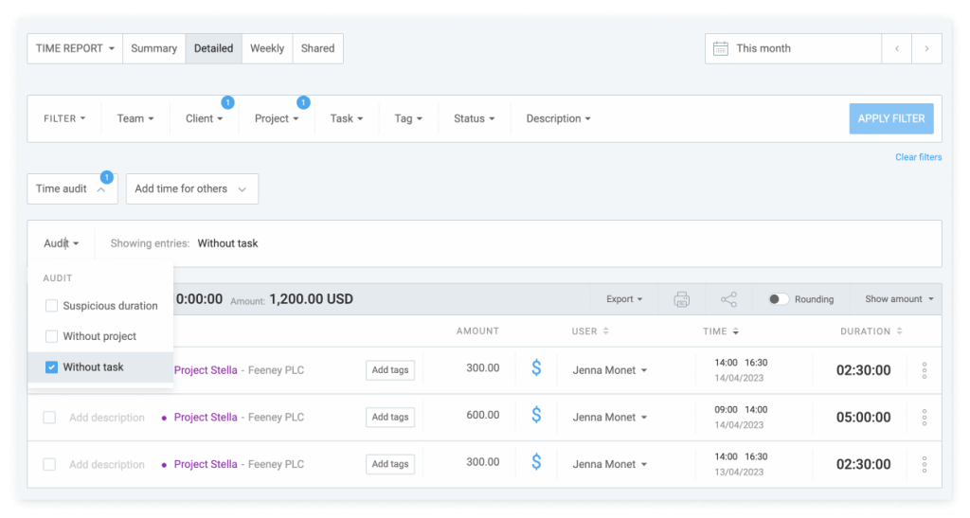Click the 1,200.00 USD total amount
The image size is (970, 518).
pos(311,299)
